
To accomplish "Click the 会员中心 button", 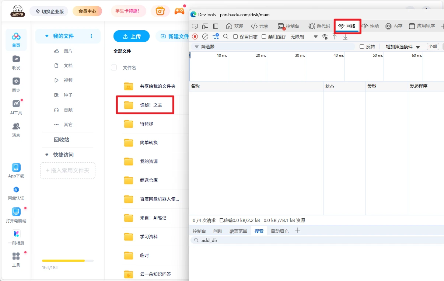I will click(x=87, y=11).
